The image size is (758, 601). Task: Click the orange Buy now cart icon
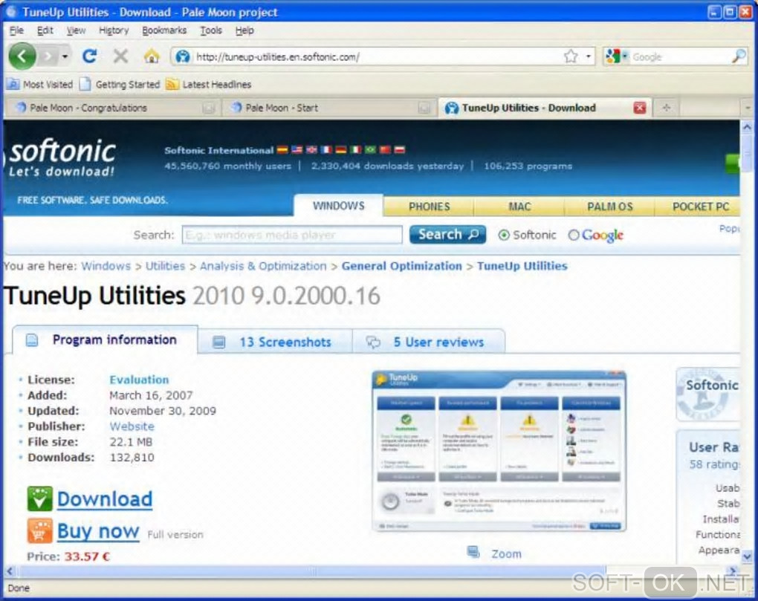pos(39,530)
